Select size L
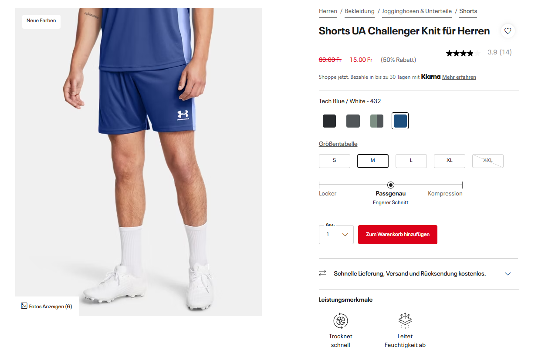545x357 pixels. 411,161
